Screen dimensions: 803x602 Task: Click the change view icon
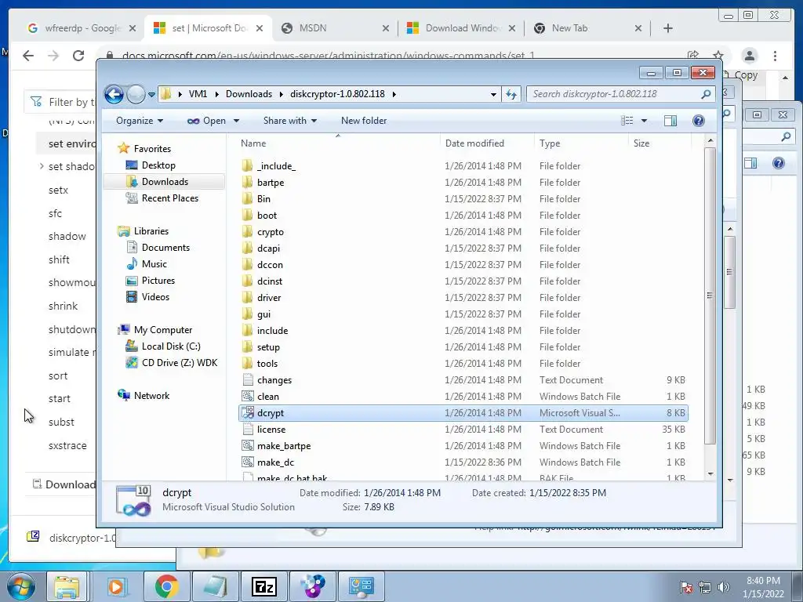point(627,121)
